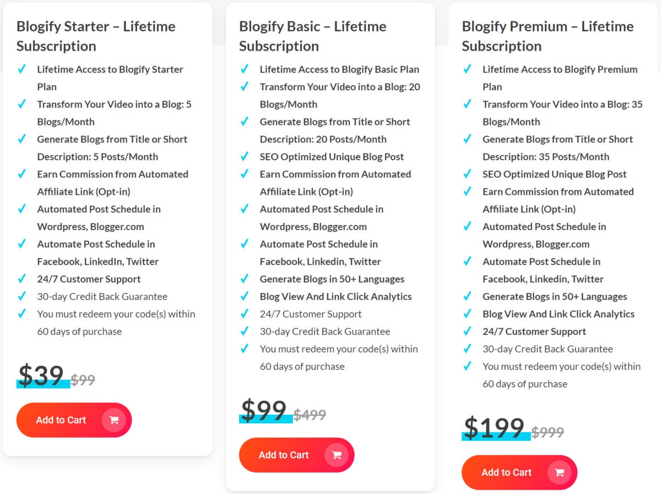The image size is (661, 494).
Task: Click the checkmark beside Earn Commission from Automated Affiliate Link
Action: coord(245,174)
